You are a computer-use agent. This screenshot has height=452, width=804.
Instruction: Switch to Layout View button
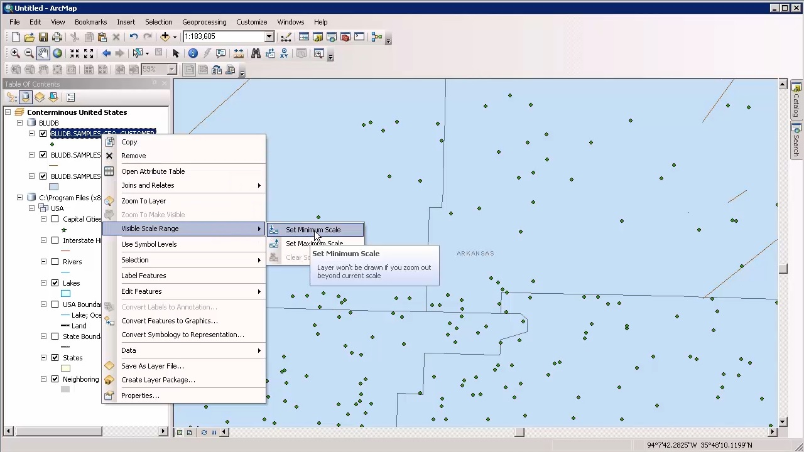coord(189,432)
